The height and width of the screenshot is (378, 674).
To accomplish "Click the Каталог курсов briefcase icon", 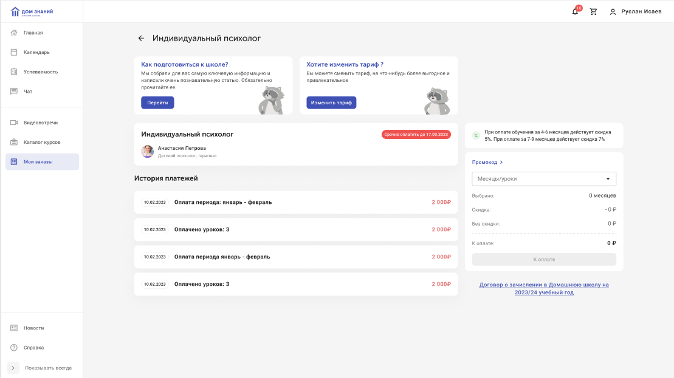I will coord(14,142).
